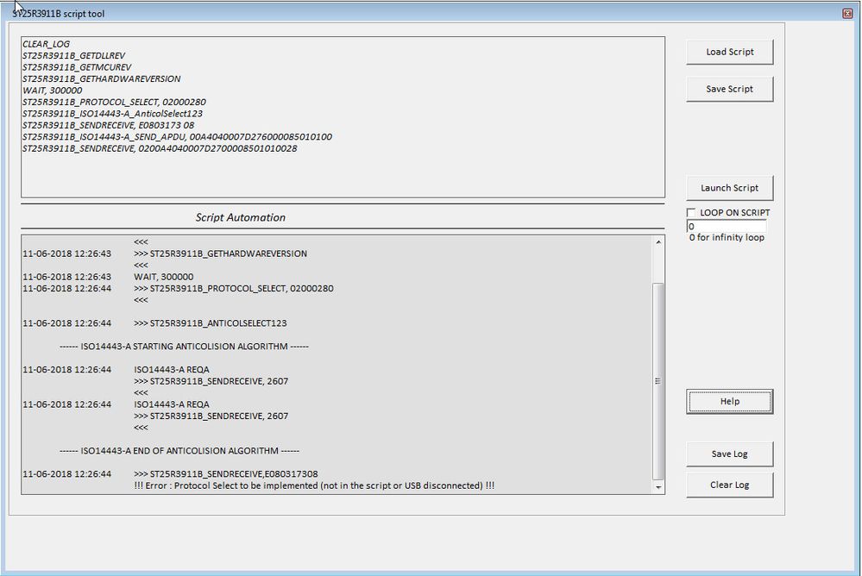Open the Help button
862x576 pixels.
pos(729,401)
